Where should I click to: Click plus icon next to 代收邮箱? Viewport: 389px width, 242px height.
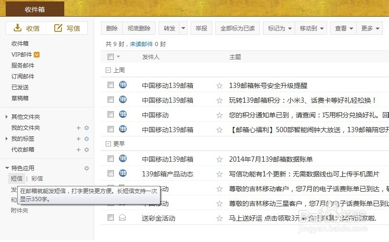[x=79, y=150]
